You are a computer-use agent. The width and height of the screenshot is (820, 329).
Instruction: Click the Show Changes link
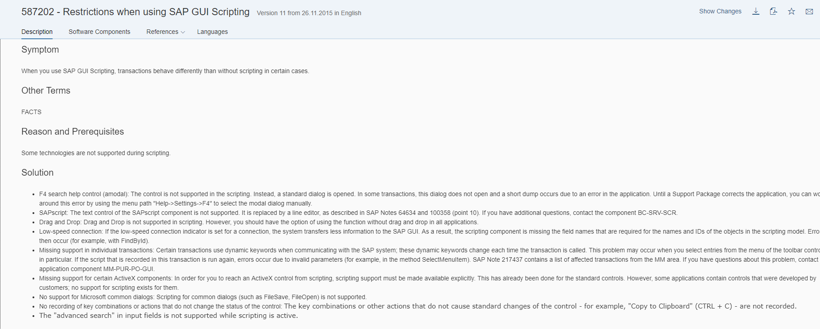coord(720,11)
